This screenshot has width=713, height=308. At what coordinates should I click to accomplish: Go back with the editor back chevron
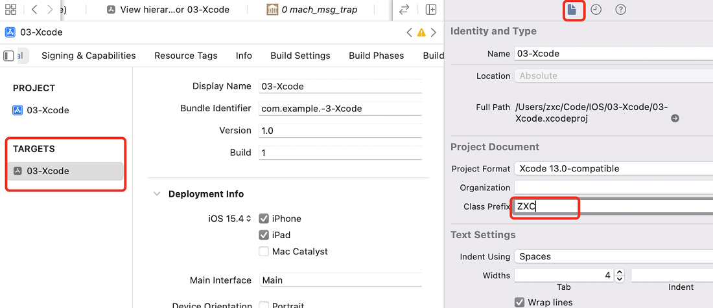coord(34,10)
